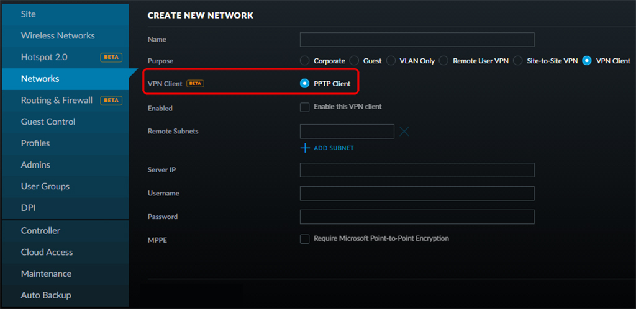Navigate to Auto Backup settings
The image size is (636, 309).
click(46, 295)
